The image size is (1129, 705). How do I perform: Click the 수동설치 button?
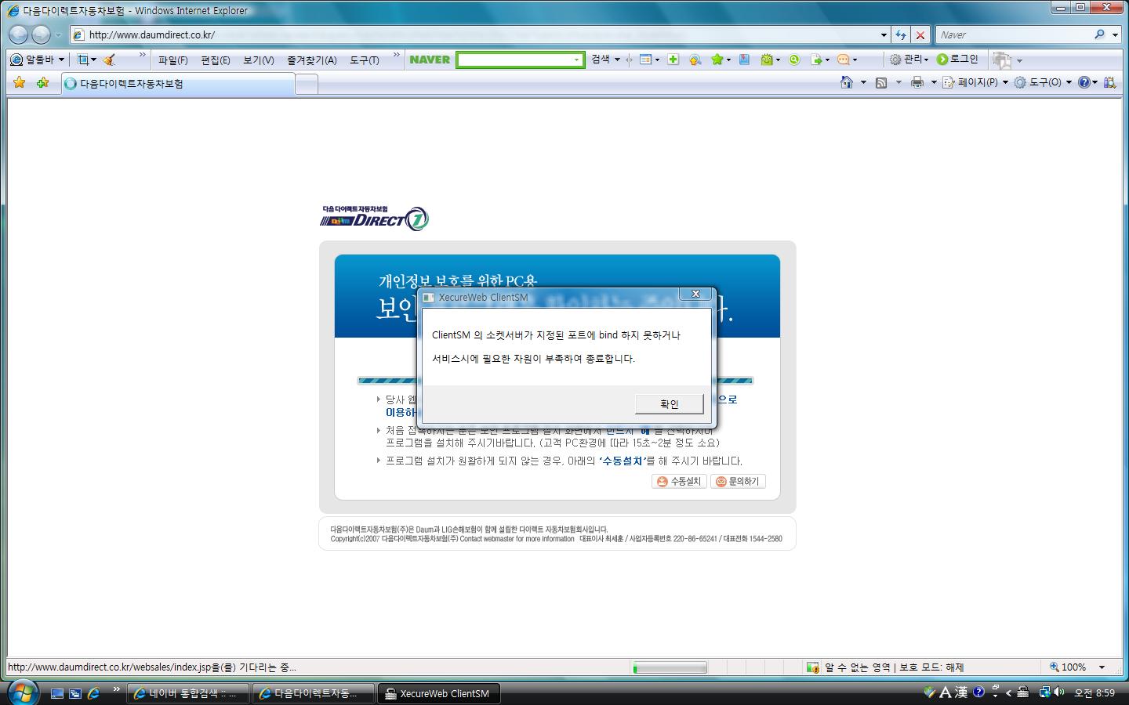coord(679,481)
